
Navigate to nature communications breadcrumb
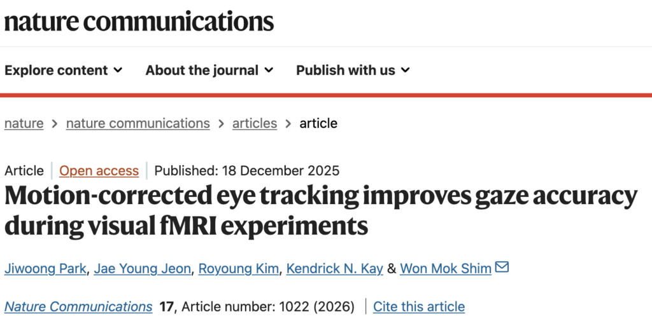[x=138, y=123]
